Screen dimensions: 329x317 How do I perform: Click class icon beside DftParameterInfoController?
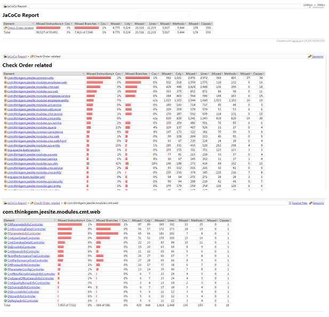pyautogui.click(x=5, y=224)
